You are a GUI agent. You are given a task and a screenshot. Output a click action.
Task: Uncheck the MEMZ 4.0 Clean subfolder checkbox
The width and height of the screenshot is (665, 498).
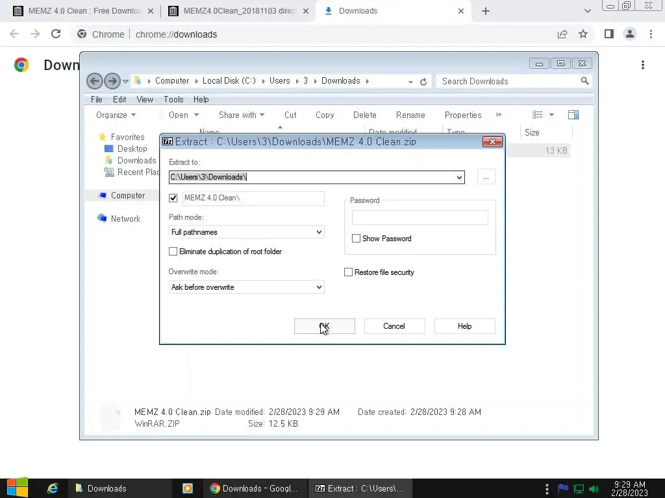tap(173, 198)
